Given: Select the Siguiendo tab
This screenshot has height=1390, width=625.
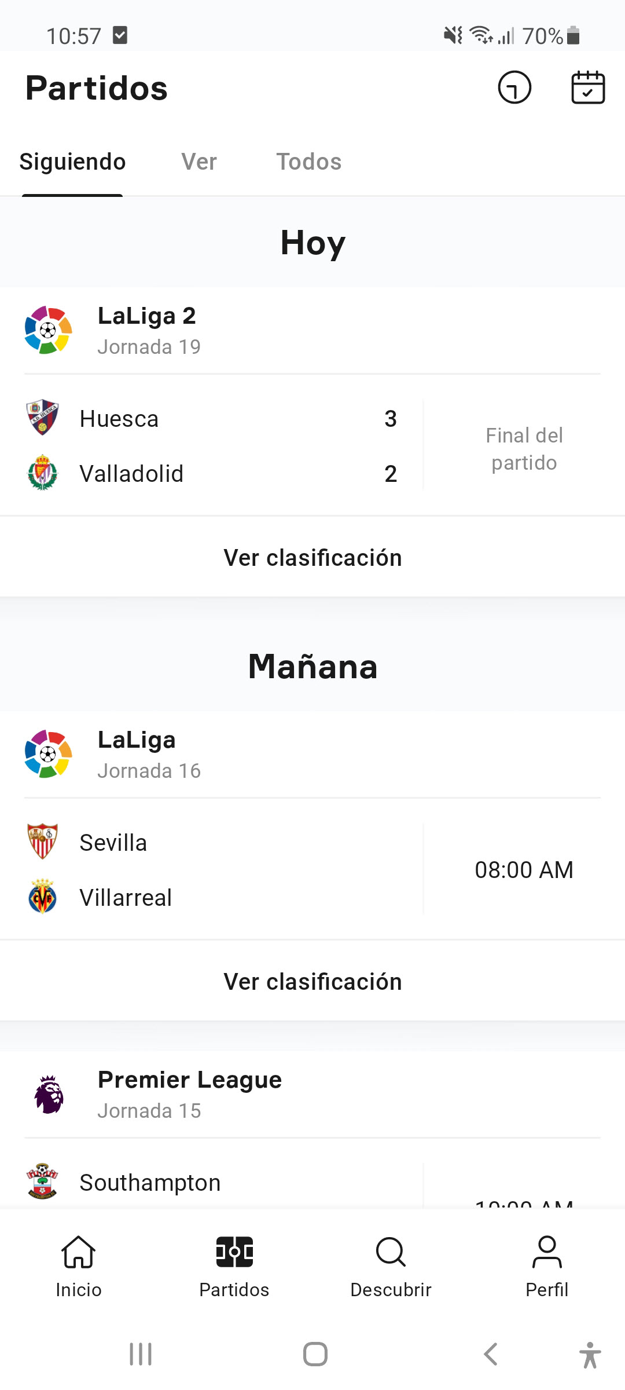Looking at the screenshot, I should pyautogui.click(x=72, y=162).
